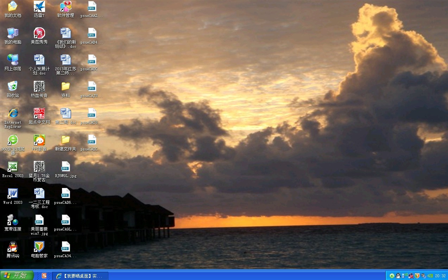Viewport: 448px width, 280px height.
Task: Select the 美图秀秀 desktop icon
Action: click(x=39, y=33)
